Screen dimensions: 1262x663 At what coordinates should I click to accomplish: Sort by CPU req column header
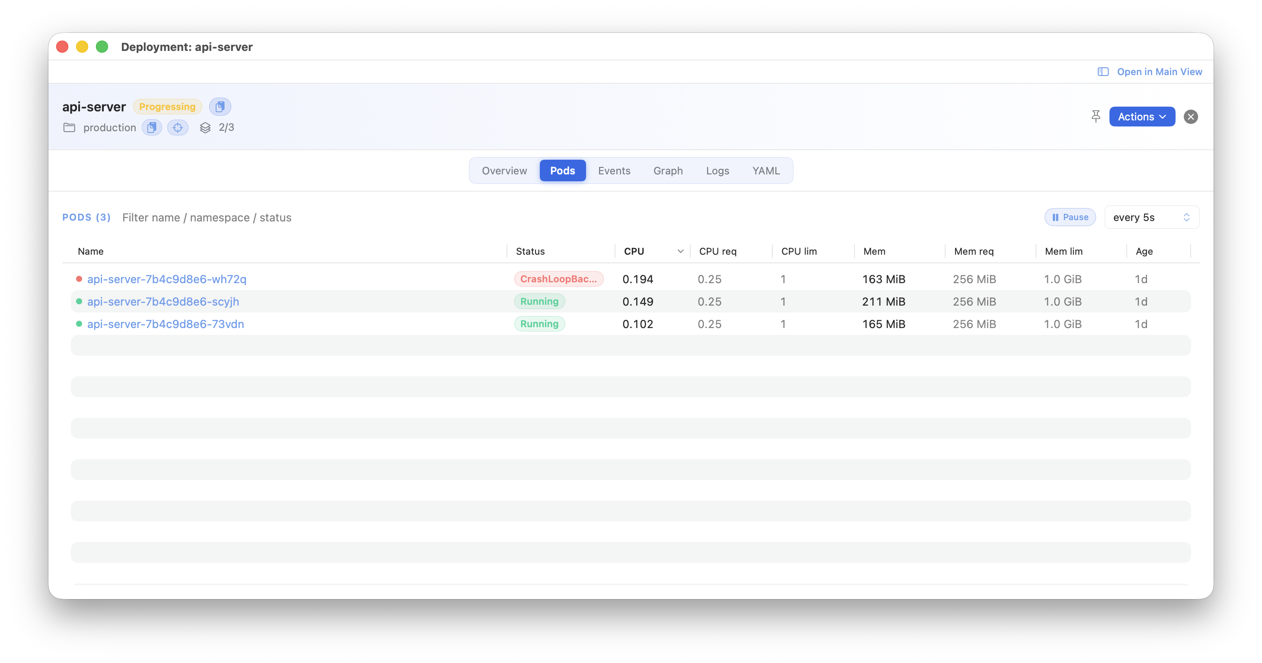point(718,252)
